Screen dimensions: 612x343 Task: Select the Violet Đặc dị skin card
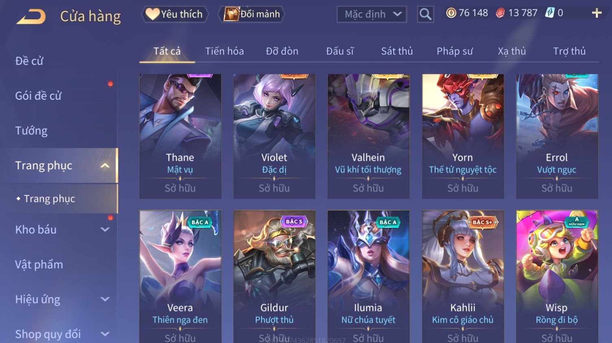click(274, 136)
